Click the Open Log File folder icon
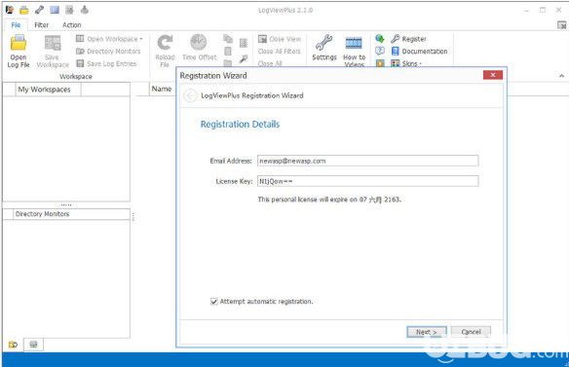Viewport: 569px width, 367px height. tap(19, 43)
